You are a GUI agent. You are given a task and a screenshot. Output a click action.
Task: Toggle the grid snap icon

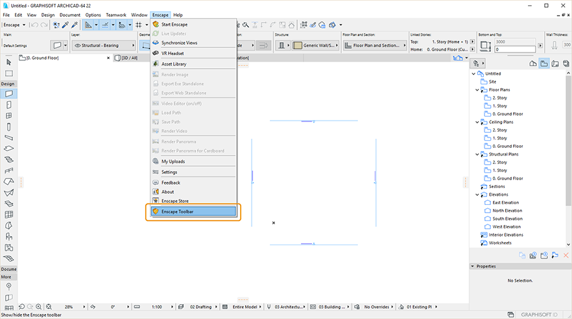[138, 25]
